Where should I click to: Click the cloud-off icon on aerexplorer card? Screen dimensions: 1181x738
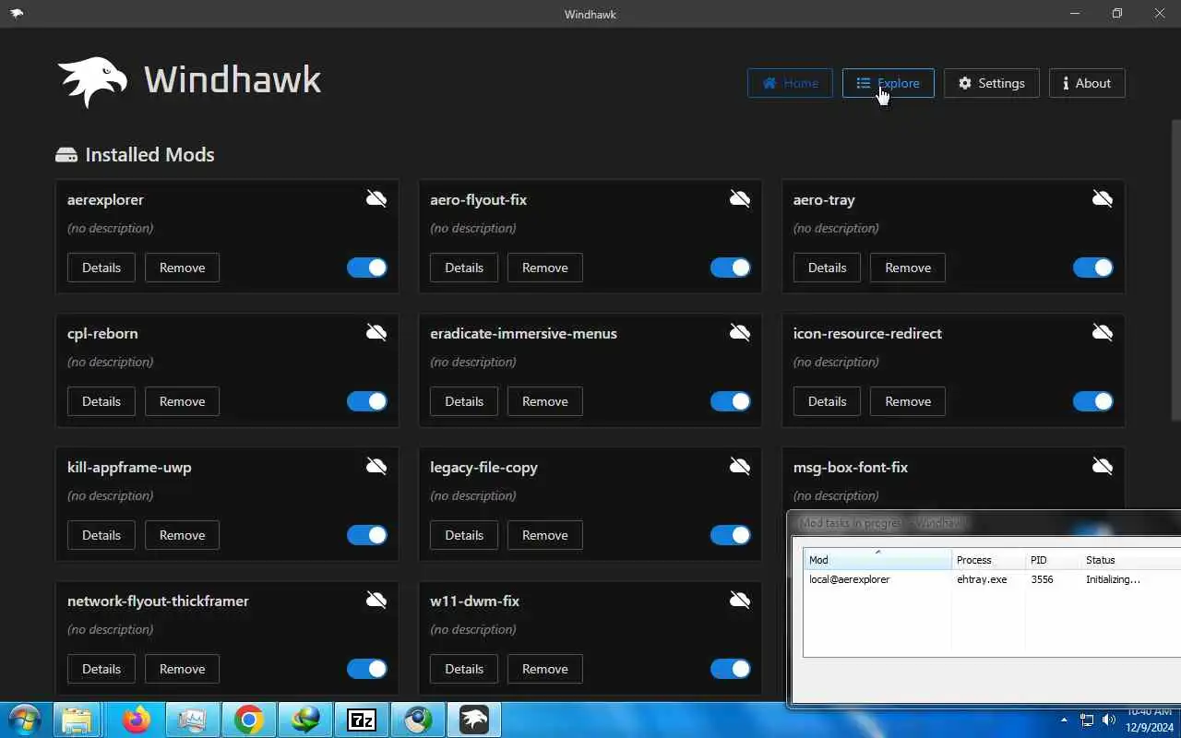(x=376, y=198)
